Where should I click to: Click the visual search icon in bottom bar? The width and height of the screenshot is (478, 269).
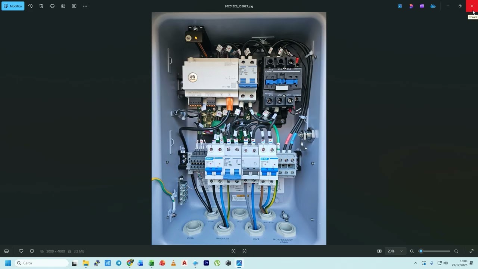click(x=233, y=251)
